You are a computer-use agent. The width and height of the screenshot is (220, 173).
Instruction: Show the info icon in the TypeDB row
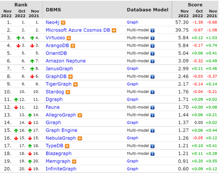point(153,146)
